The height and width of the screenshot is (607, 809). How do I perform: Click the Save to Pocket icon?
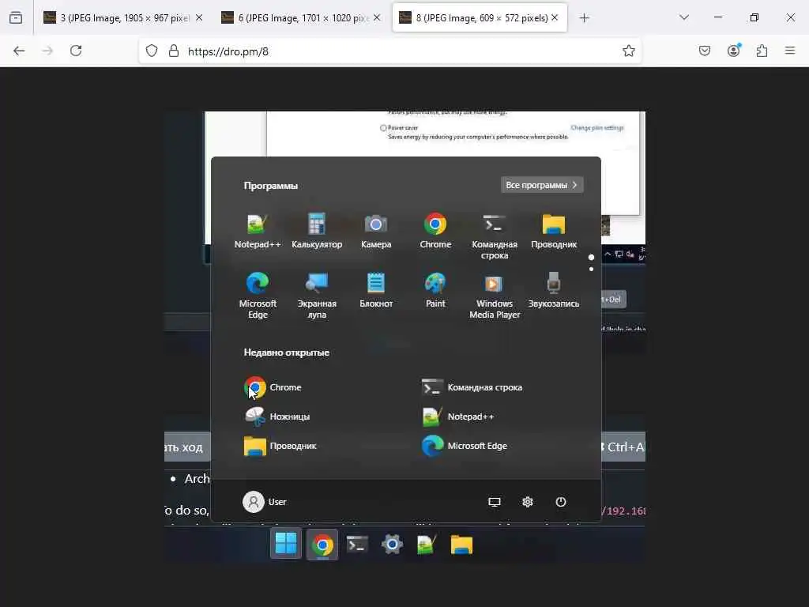click(705, 51)
